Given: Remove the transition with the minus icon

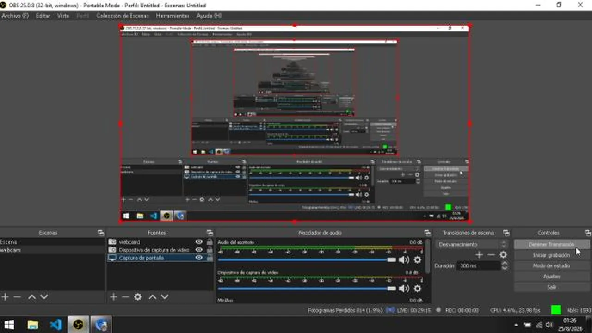Looking at the screenshot, I should coord(491,255).
